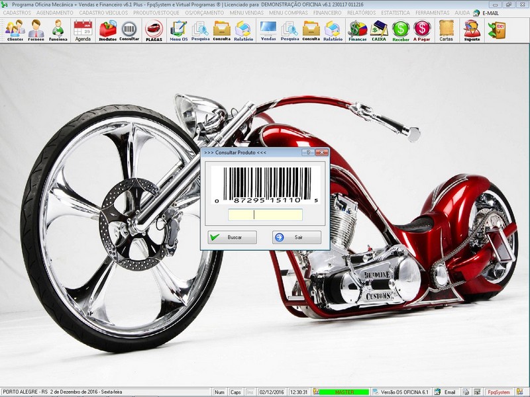Screen dimensions: 530x397
Task: Click the help button in Consultar Produto title
Action: click(308, 153)
